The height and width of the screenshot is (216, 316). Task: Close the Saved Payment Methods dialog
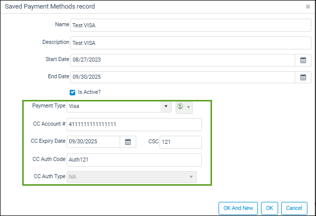308,7
